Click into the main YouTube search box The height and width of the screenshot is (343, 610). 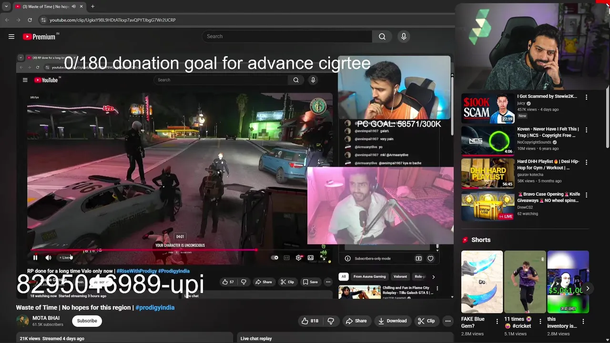287,36
